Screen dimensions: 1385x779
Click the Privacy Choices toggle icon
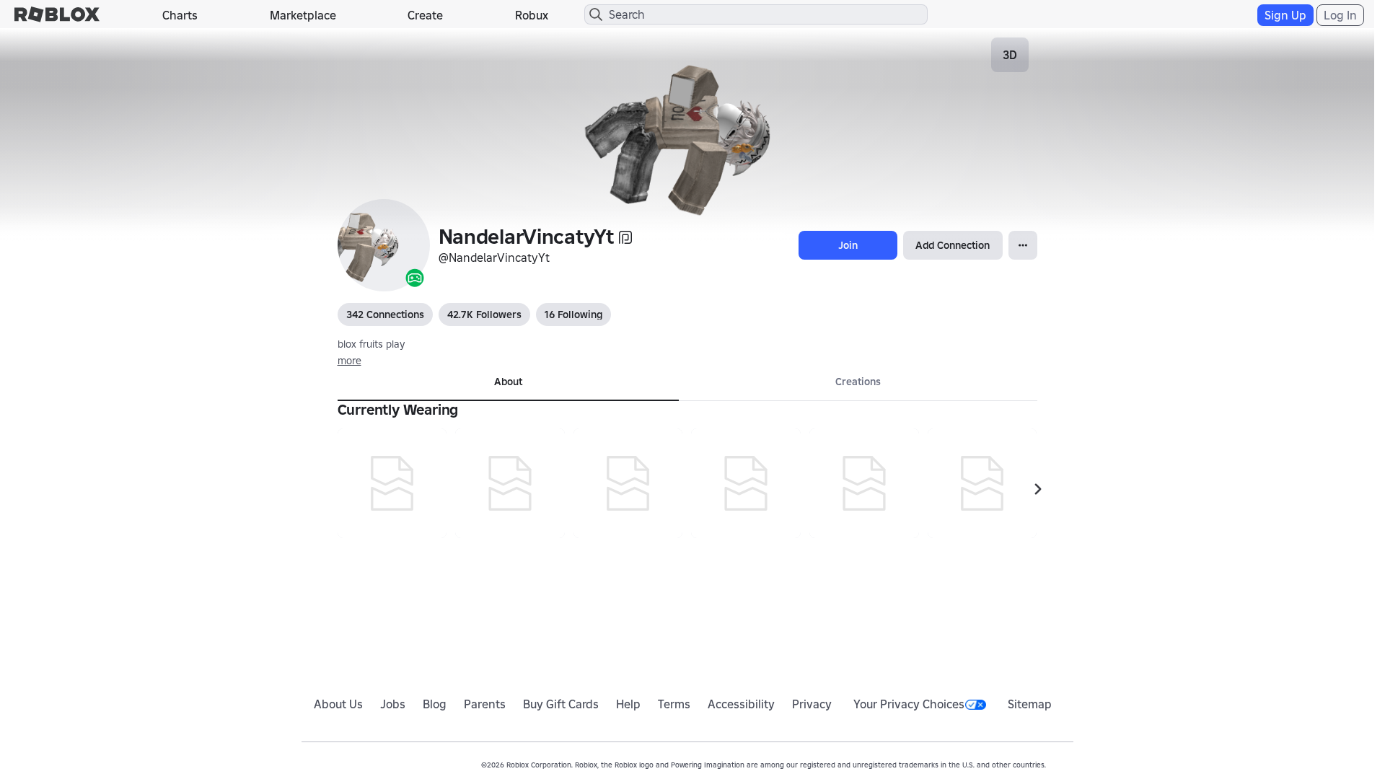(975, 705)
